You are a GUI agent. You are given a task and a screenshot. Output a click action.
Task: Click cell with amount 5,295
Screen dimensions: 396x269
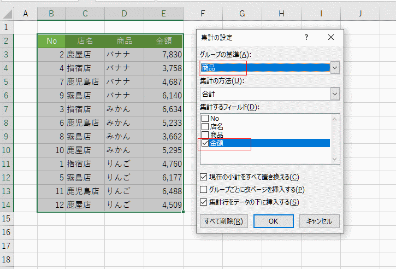tap(164, 150)
